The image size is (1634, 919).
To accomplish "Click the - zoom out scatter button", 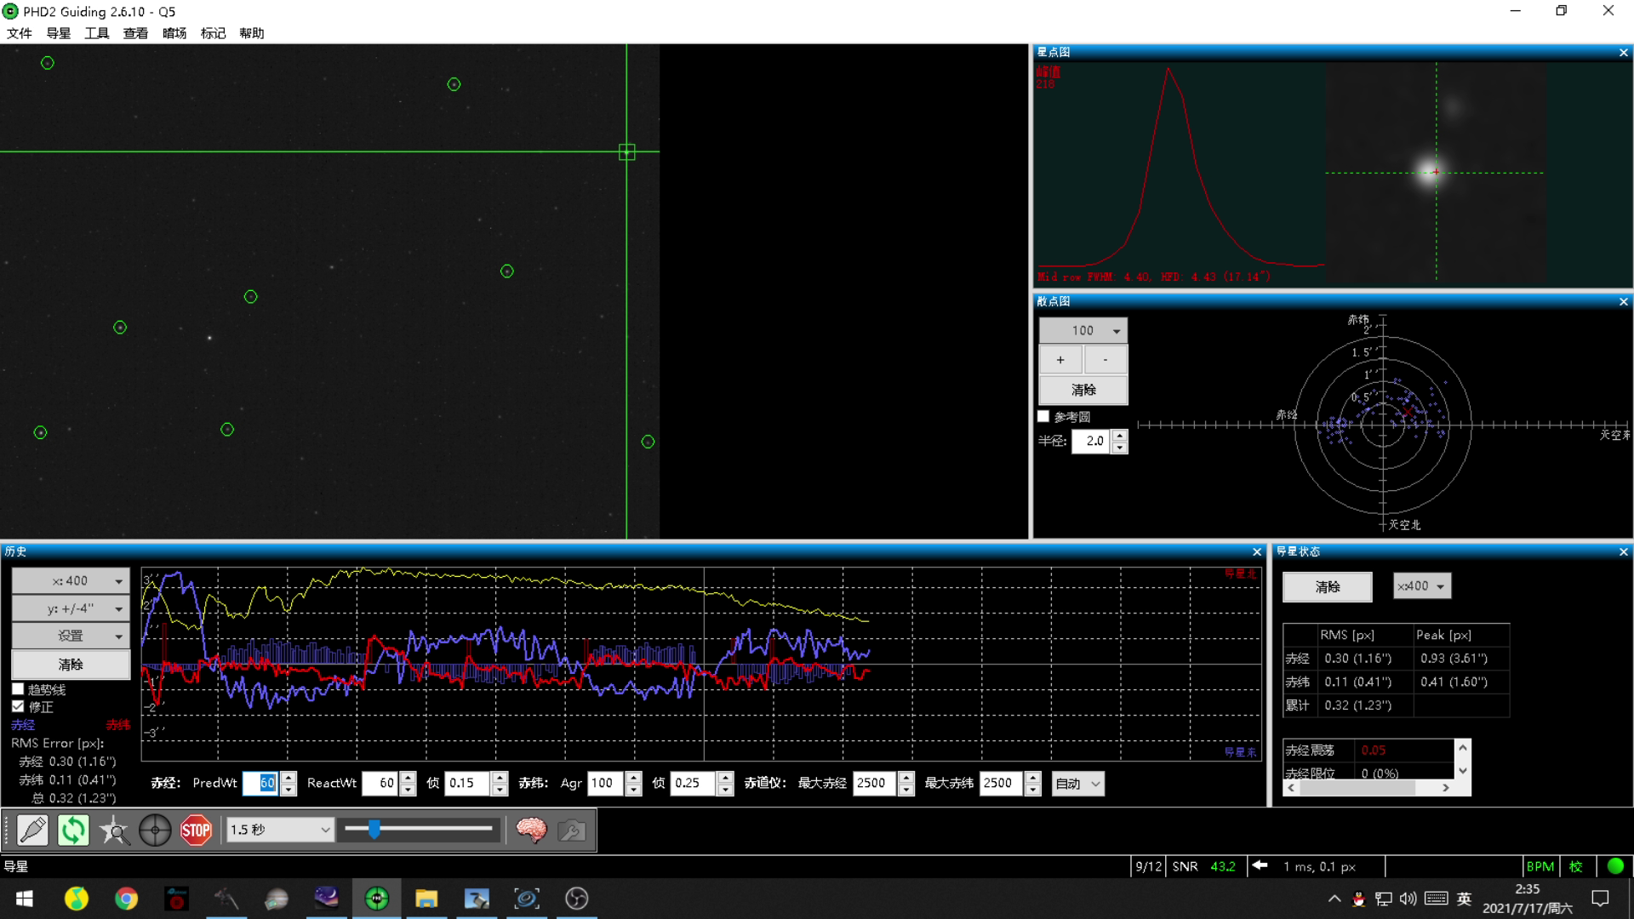I will 1106,360.
